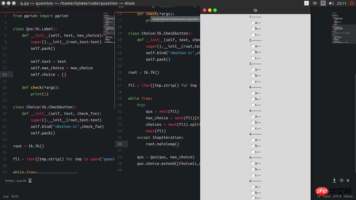The image size is (356, 200).
Task: Open the UTF-8 encoding selector
Action: (337, 196)
